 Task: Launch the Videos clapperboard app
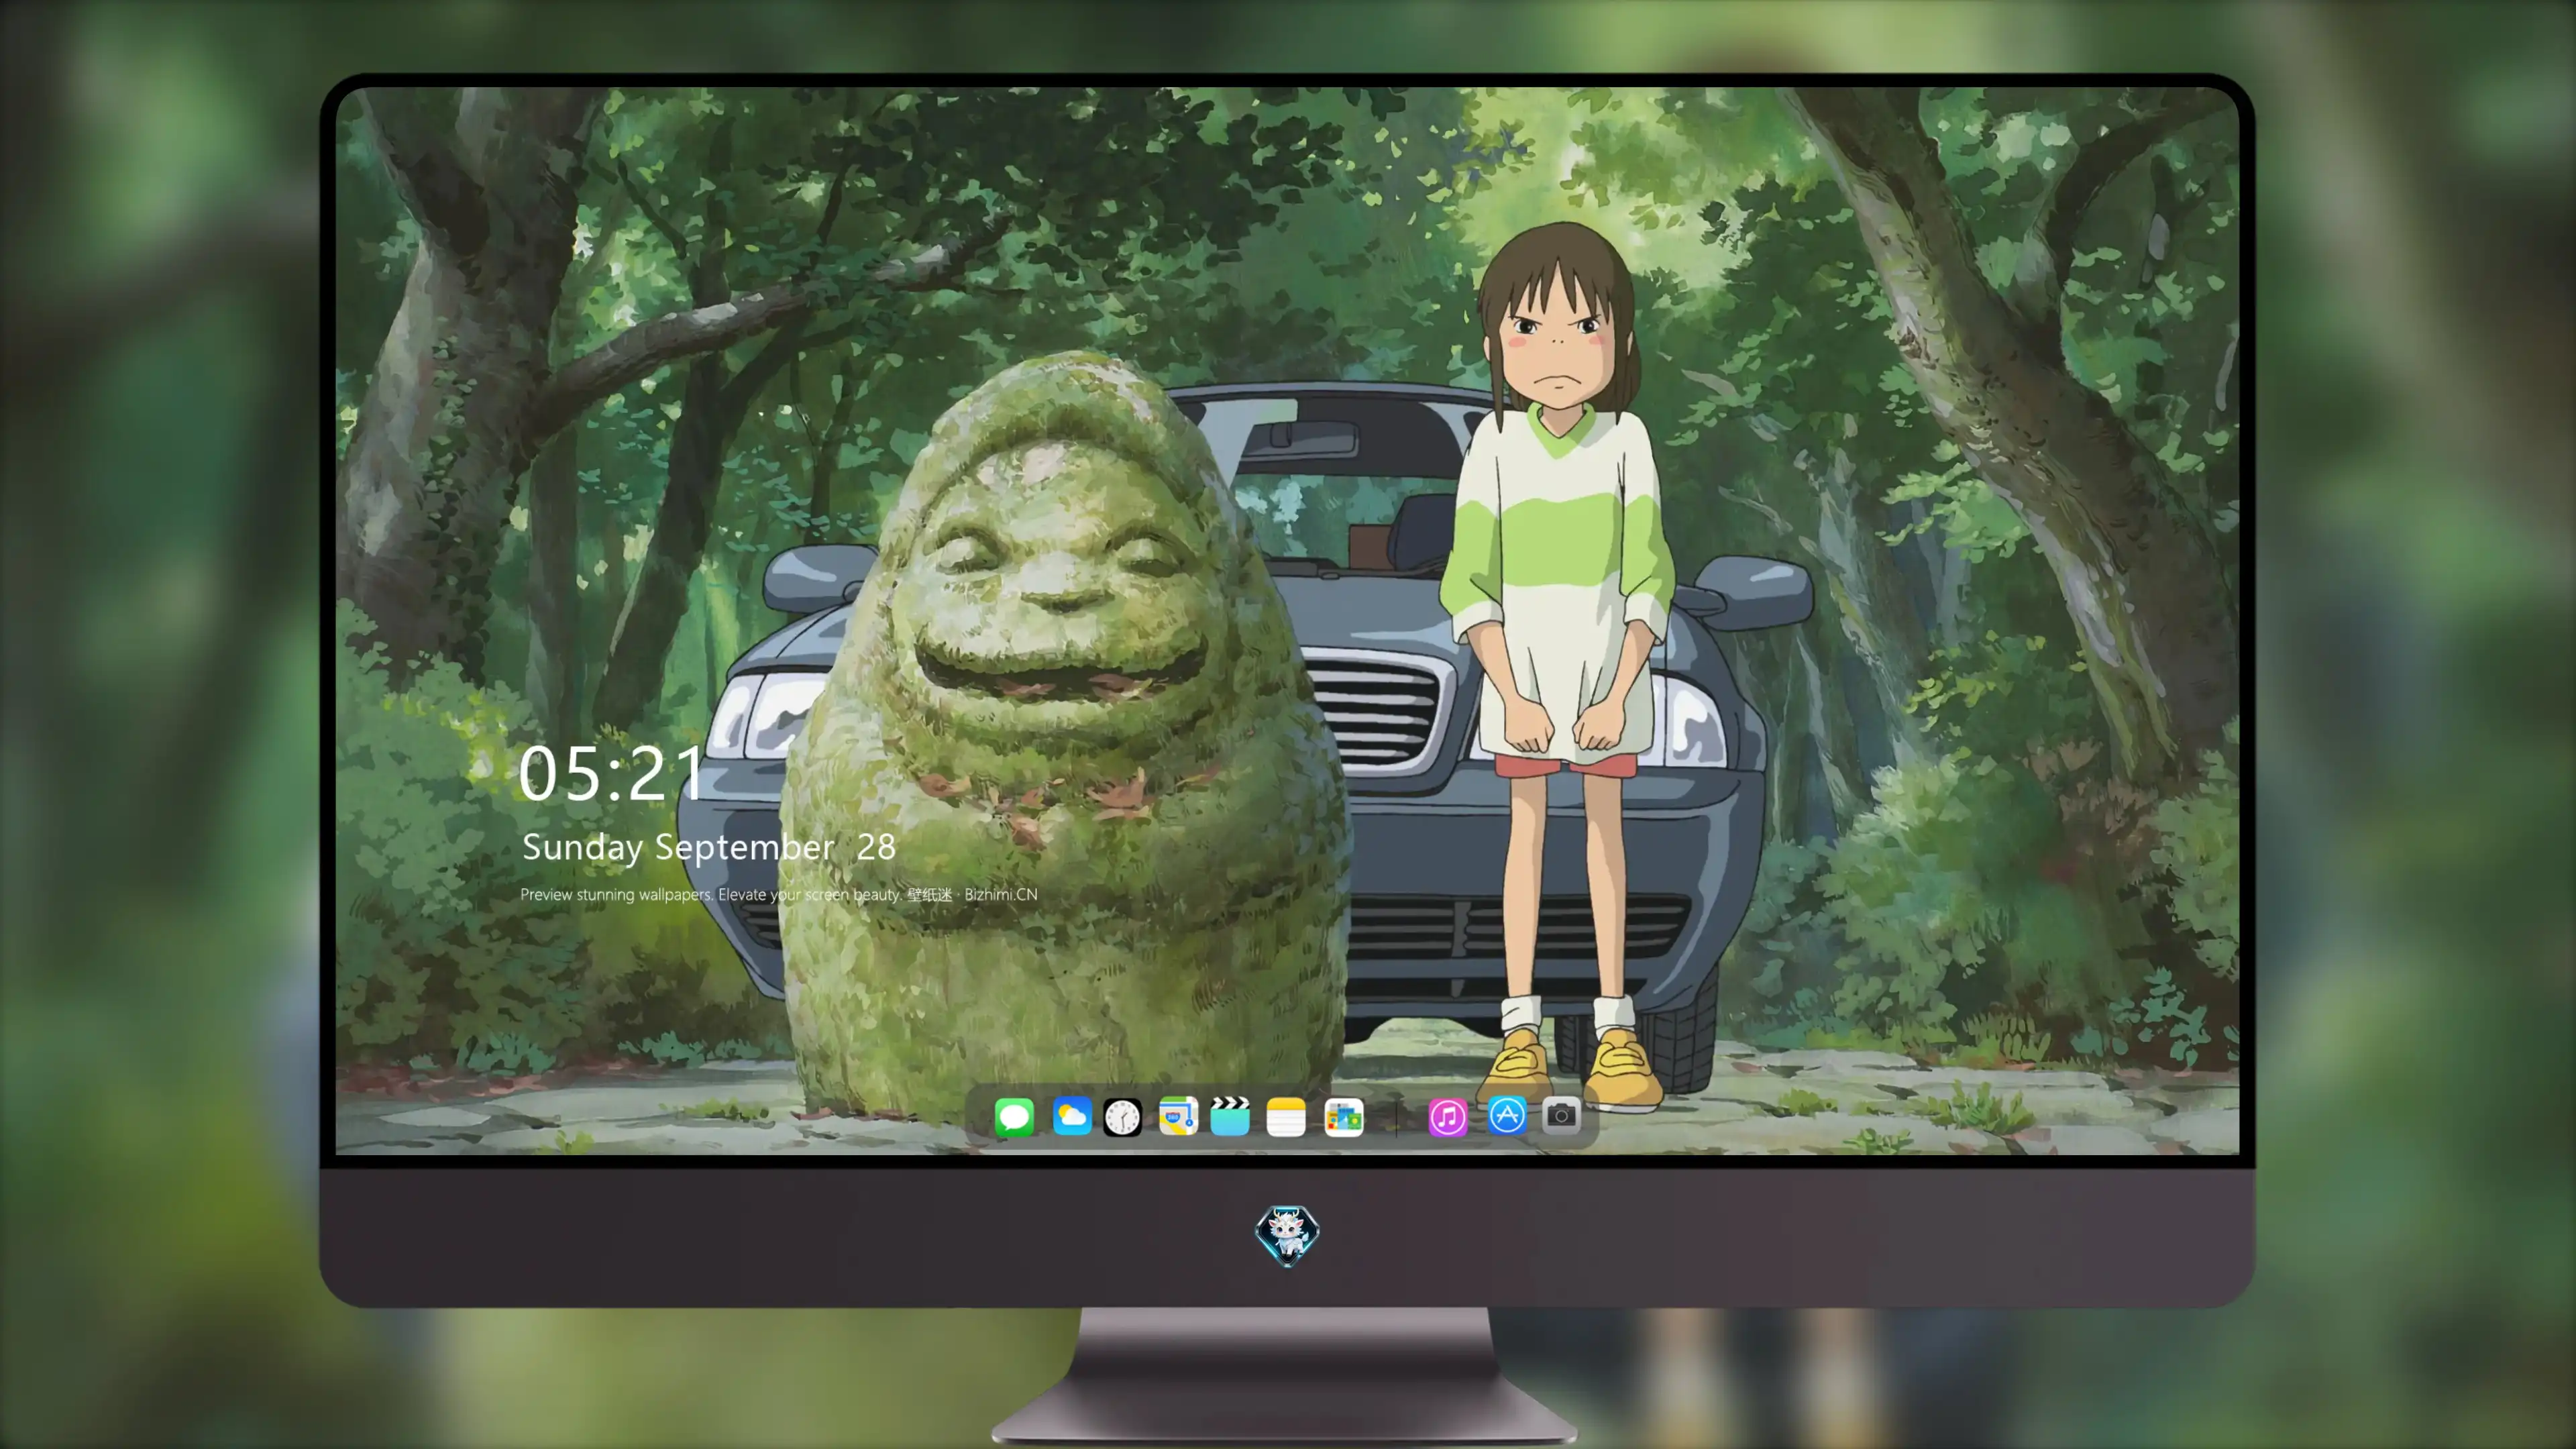[x=1230, y=1116]
